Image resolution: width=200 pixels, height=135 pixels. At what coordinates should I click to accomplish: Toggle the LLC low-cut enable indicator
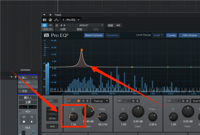tap(56, 101)
